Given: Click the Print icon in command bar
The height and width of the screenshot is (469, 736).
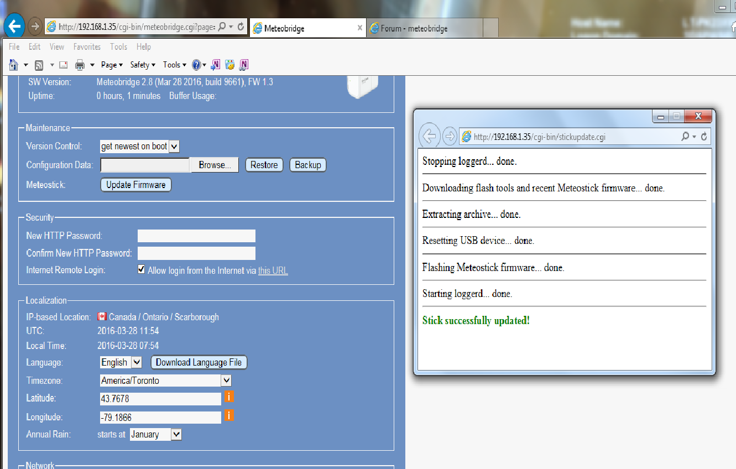Looking at the screenshot, I should [x=80, y=65].
